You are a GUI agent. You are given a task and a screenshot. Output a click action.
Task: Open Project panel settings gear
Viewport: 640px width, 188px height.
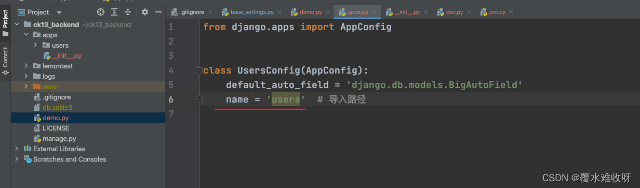[145, 12]
